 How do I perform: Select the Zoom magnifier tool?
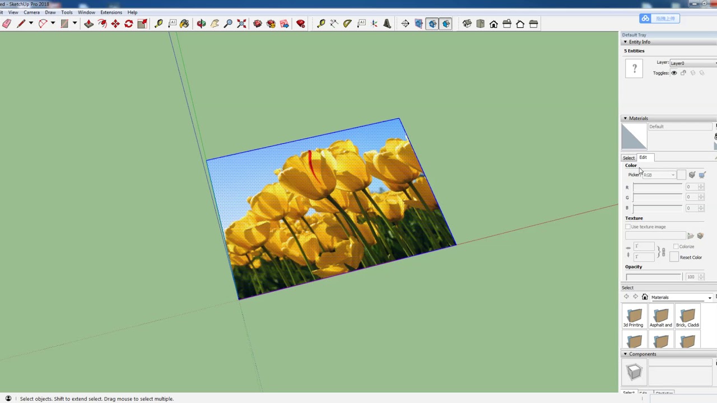coord(228,24)
